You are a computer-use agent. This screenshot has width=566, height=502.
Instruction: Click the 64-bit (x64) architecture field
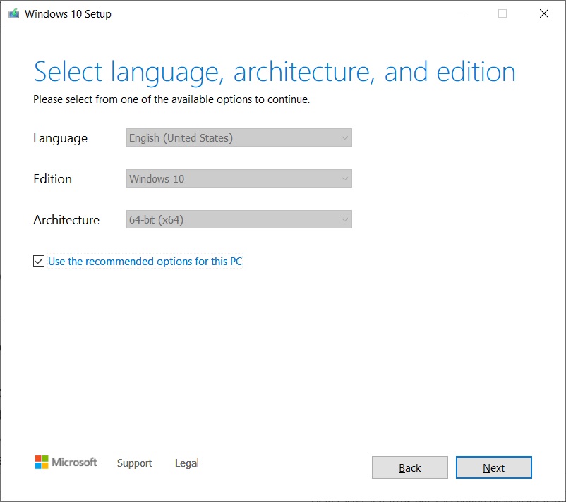[x=239, y=219]
